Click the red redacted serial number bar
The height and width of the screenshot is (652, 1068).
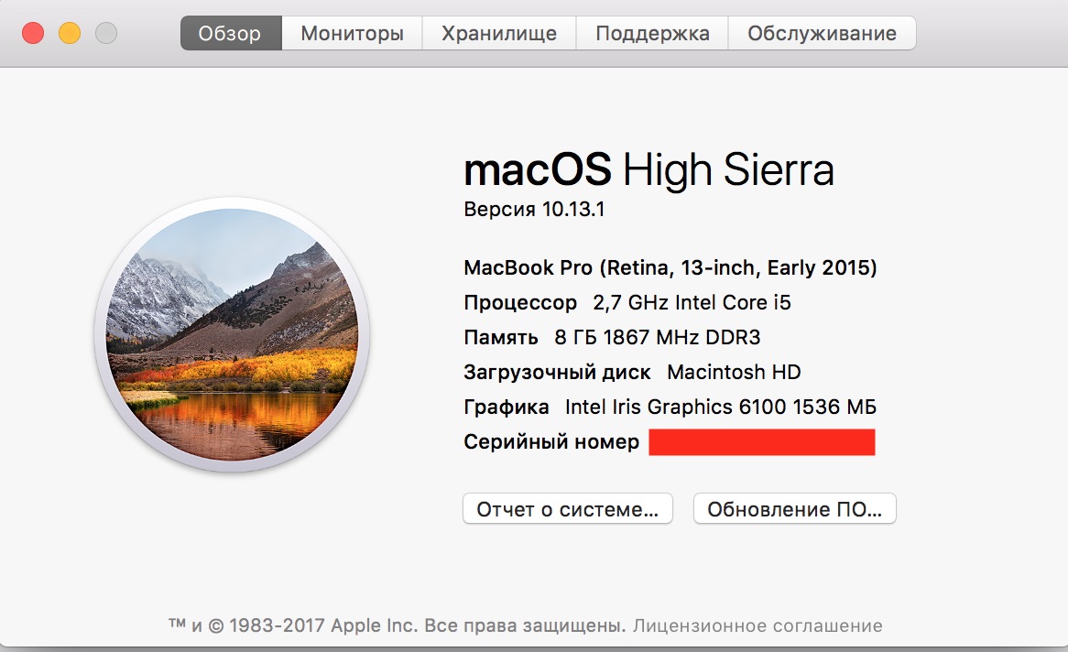pos(762,442)
